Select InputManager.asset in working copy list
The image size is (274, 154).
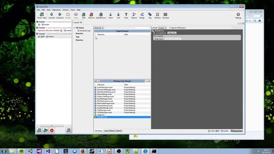122,99
